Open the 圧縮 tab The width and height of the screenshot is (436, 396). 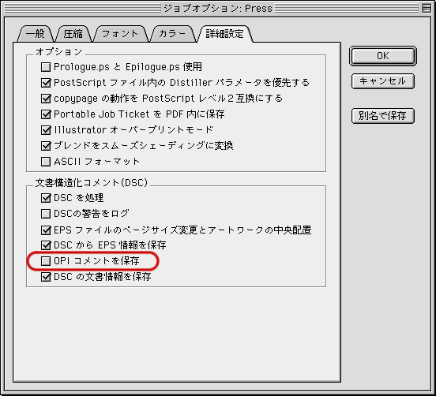pyautogui.click(x=73, y=34)
